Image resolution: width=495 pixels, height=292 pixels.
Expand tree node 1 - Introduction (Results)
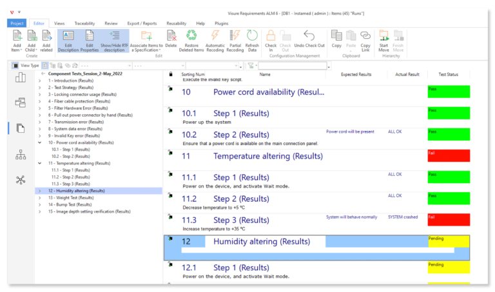(x=40, y=81)
